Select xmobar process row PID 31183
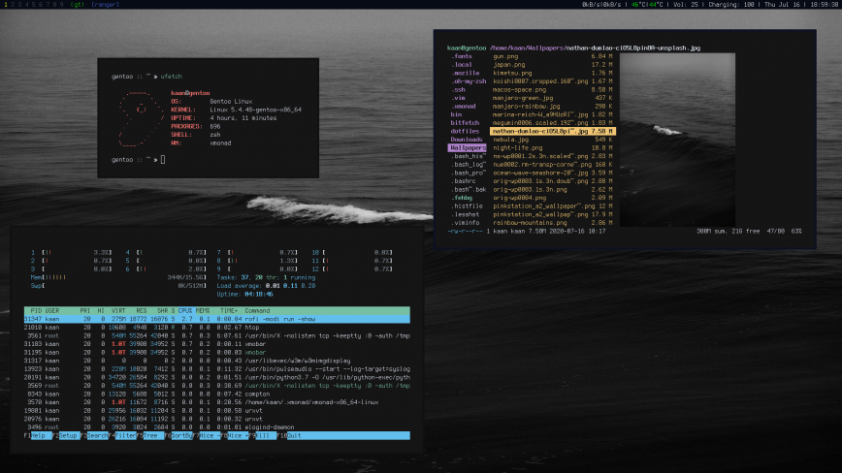 [x=217, y=344]
